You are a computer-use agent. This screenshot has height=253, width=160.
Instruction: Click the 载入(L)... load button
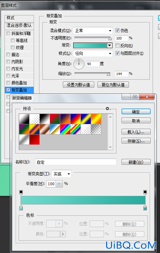(136, 132)
